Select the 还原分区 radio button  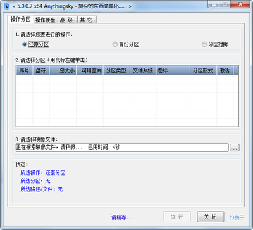pos(36,44)
